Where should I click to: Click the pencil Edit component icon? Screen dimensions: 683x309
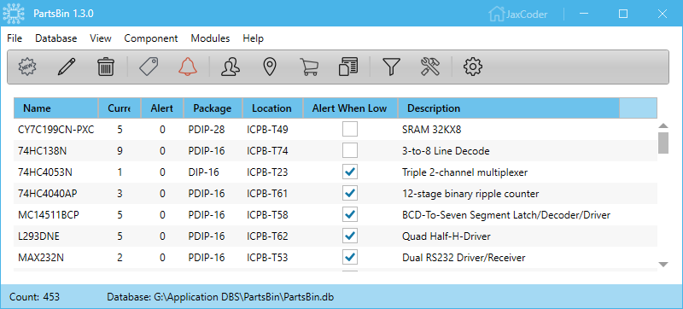[x=67, y=67]
